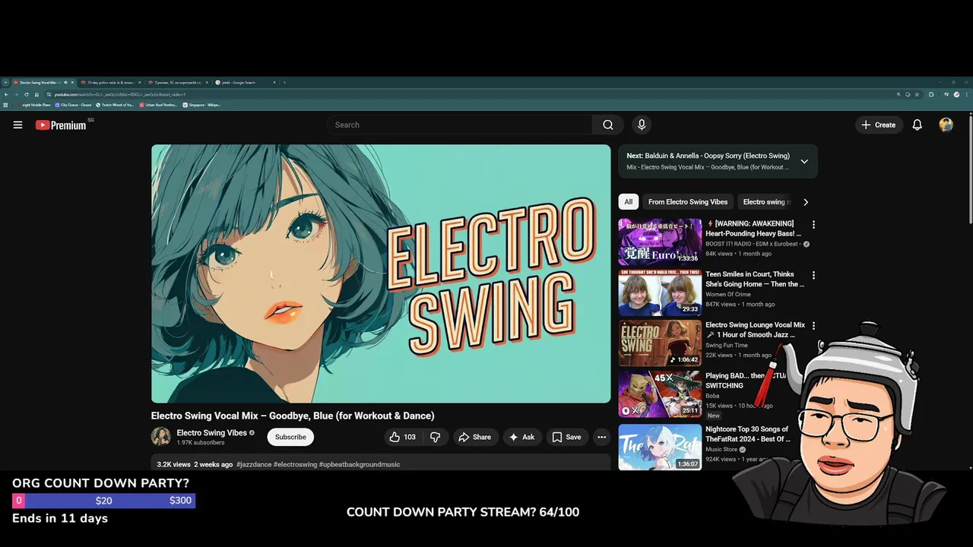Click the browser back arrow

6,94
